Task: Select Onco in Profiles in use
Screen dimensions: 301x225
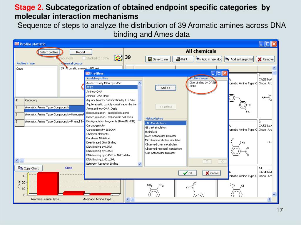Action: pos(20,69)
